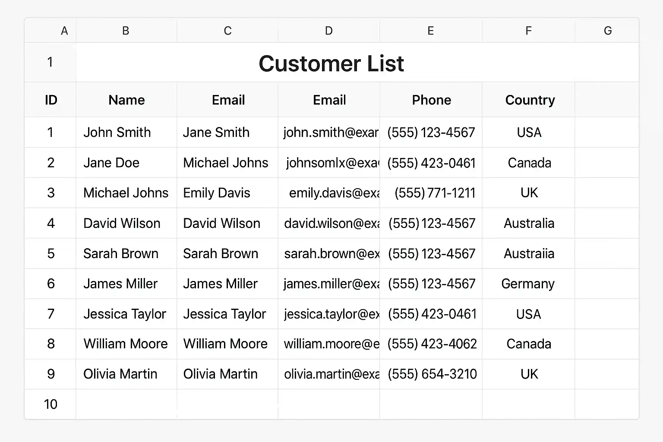The image size is (663, 442).
Task: Click the Phone header cell
Action: [431, 100]
